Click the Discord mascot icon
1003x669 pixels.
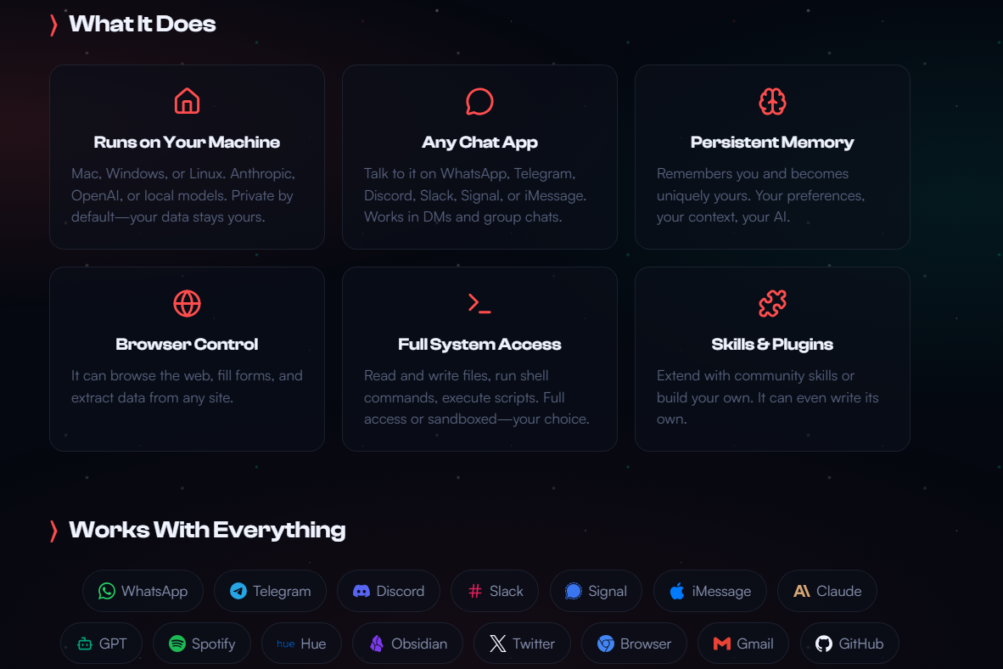click(x=363, y=591)
